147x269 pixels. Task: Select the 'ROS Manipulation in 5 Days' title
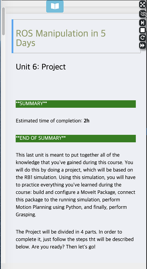tap(61, 38)
